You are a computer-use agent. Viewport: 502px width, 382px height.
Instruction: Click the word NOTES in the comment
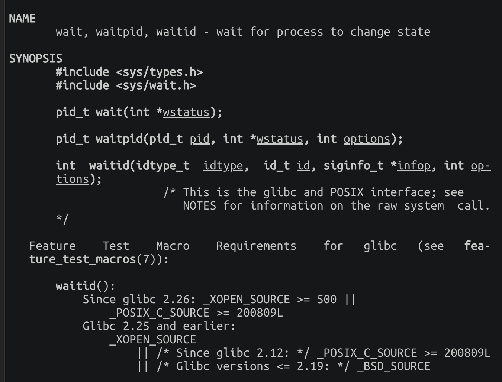point(199,206)
